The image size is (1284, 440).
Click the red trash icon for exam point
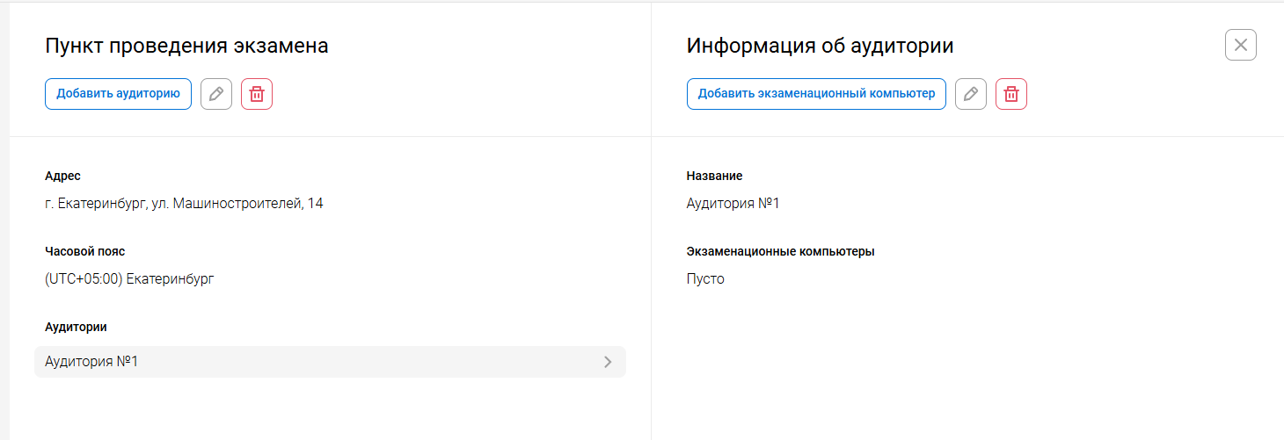click(x=257, y=94)
